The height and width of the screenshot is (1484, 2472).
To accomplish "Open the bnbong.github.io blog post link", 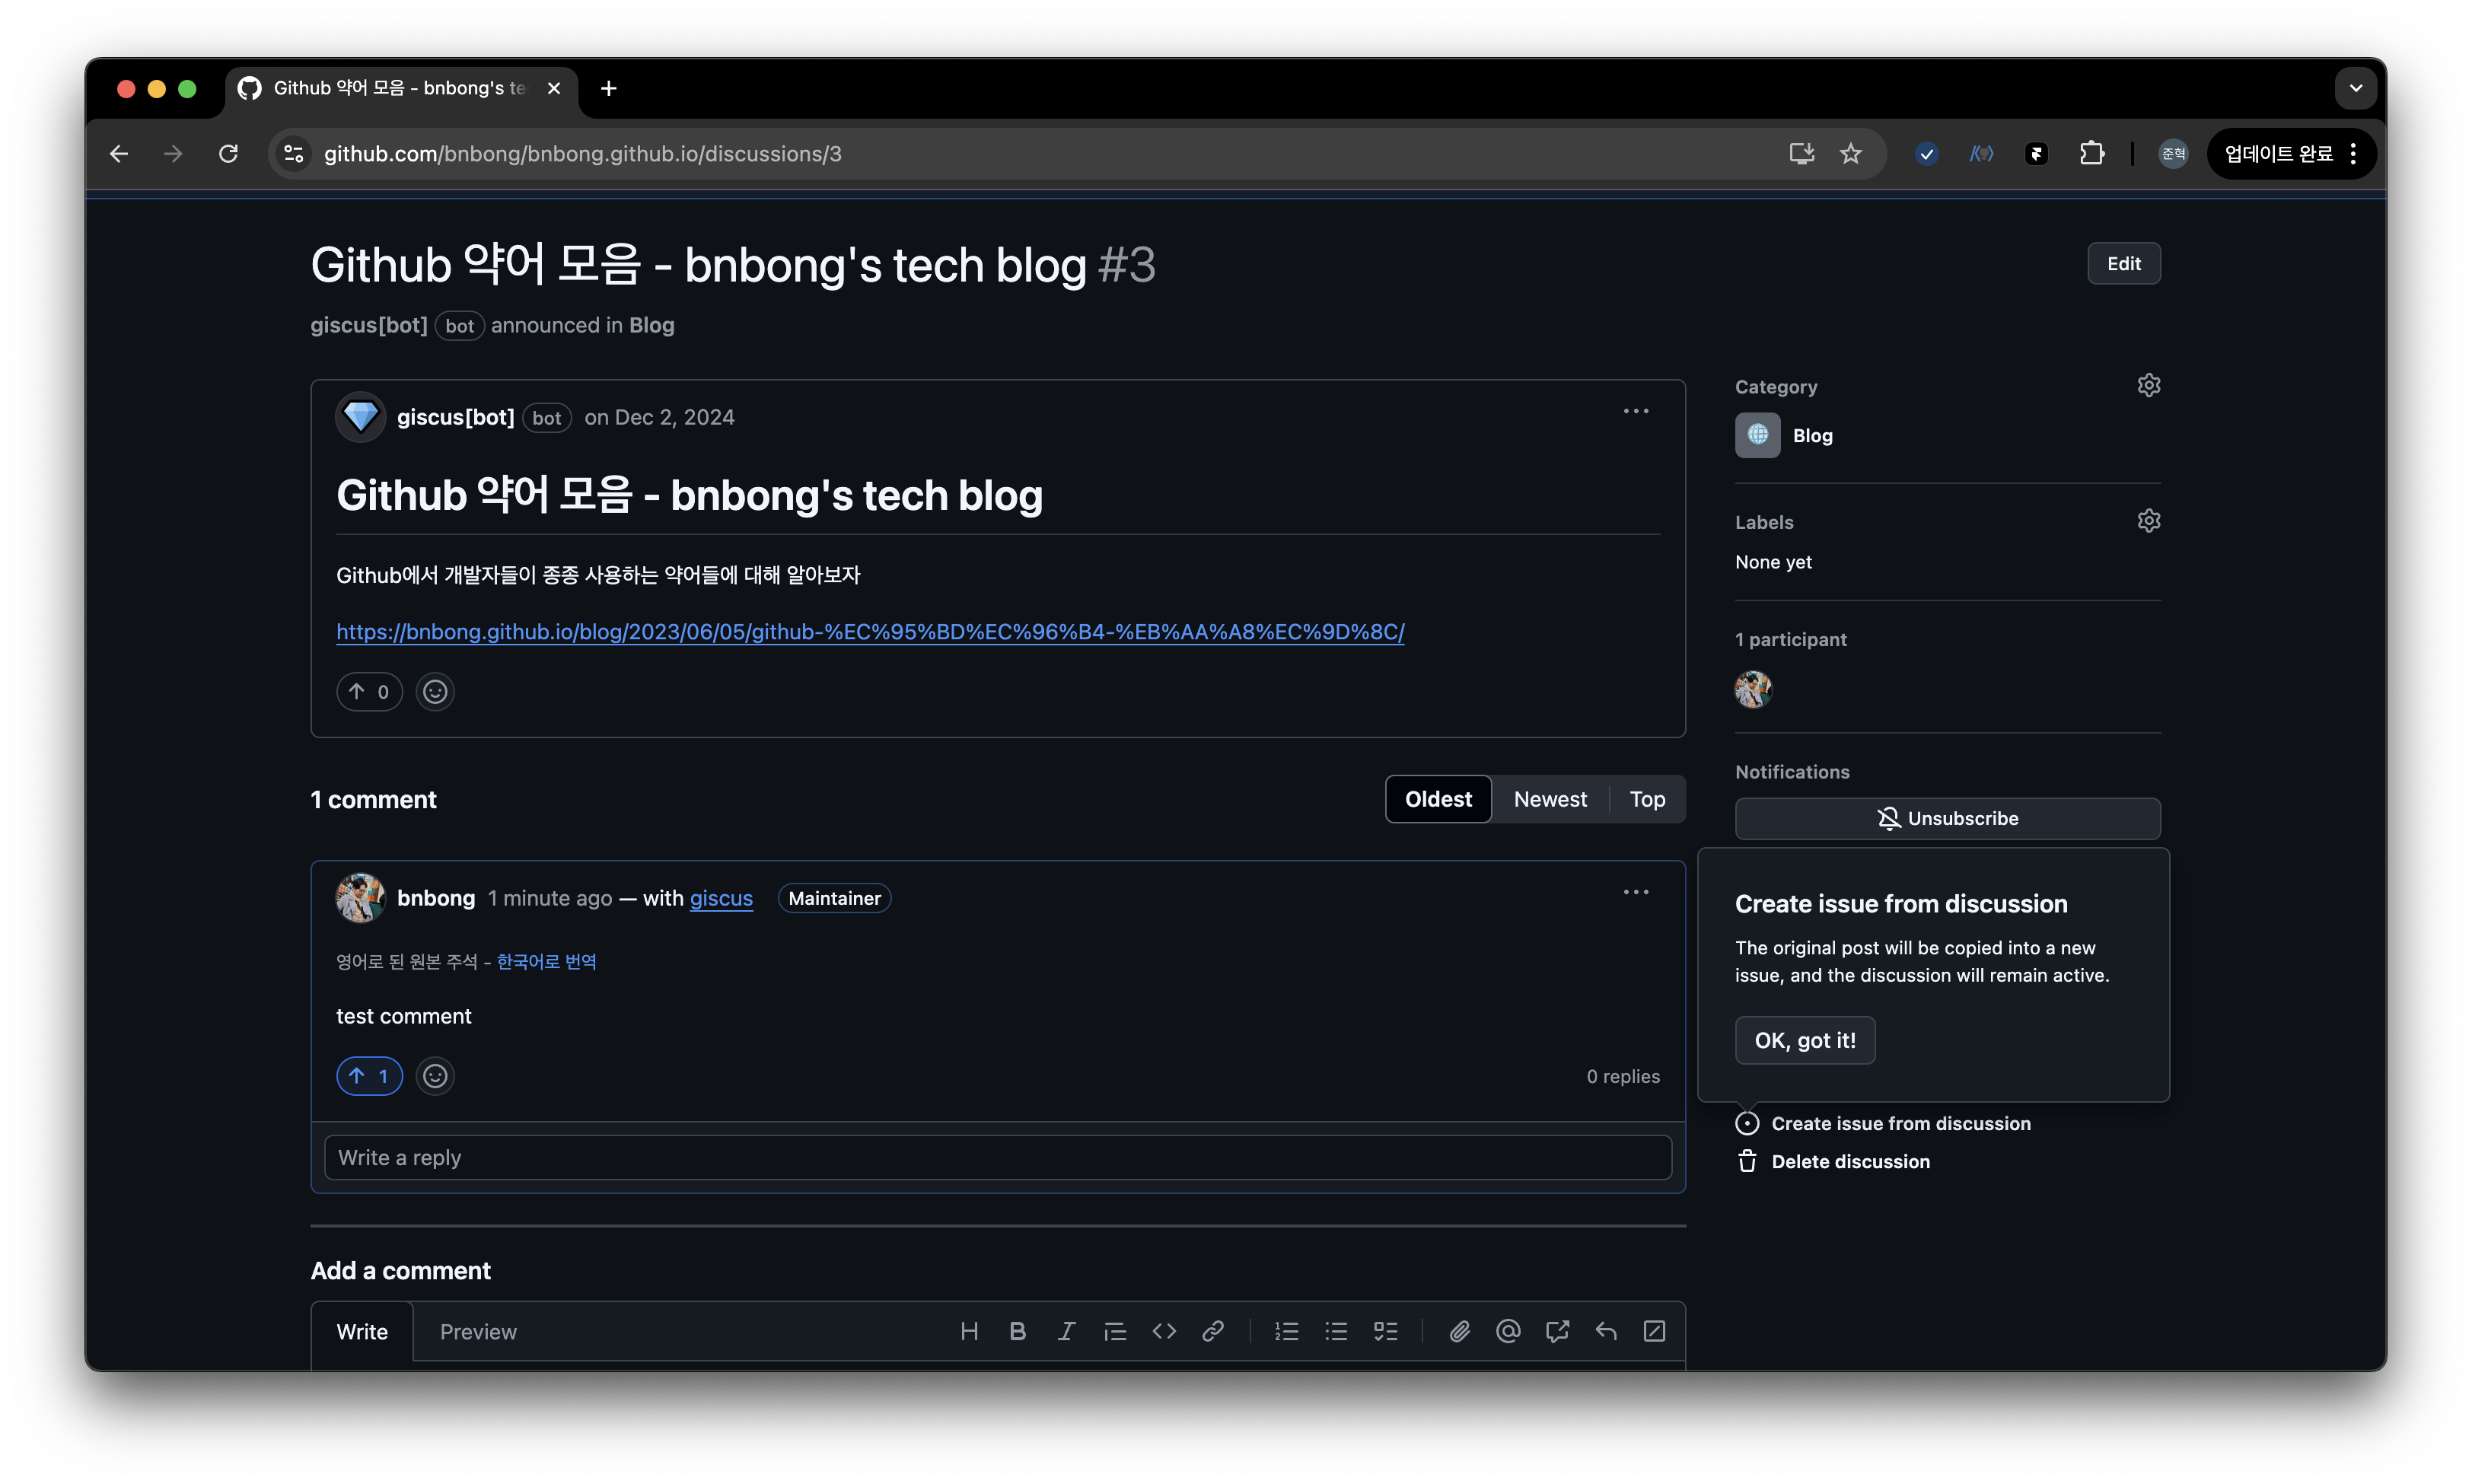I will pyautogui.click(x=870, y=632).
